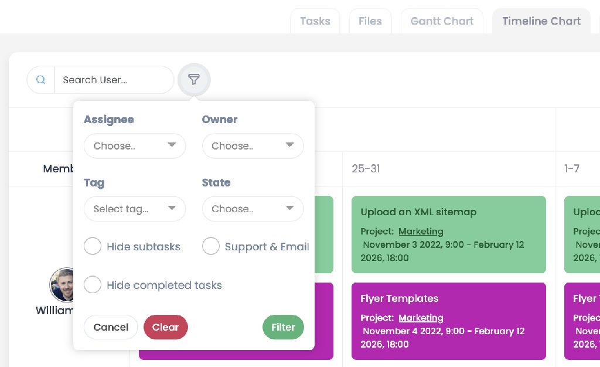Click the search magnifier icon
The image size is (600, 367).
pyautogui.click(x=41, y=80)
